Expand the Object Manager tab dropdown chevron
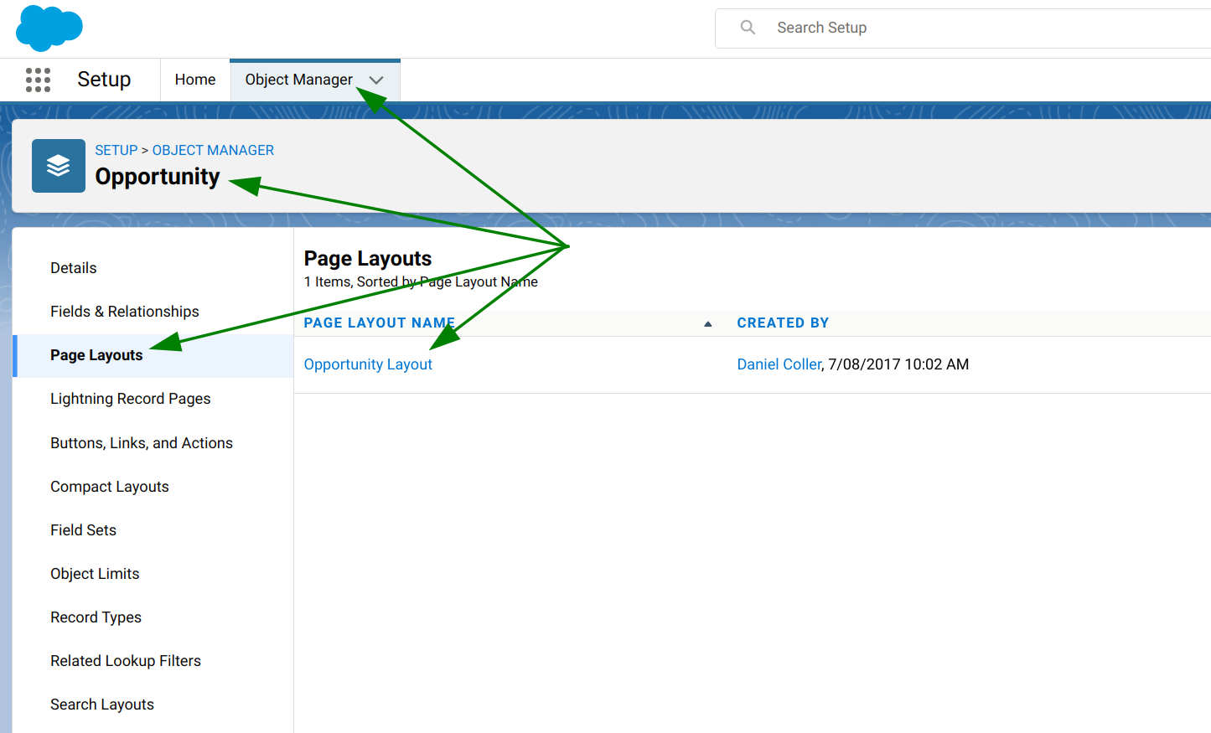Screen dimensions: 1211x733 point(376,80)
